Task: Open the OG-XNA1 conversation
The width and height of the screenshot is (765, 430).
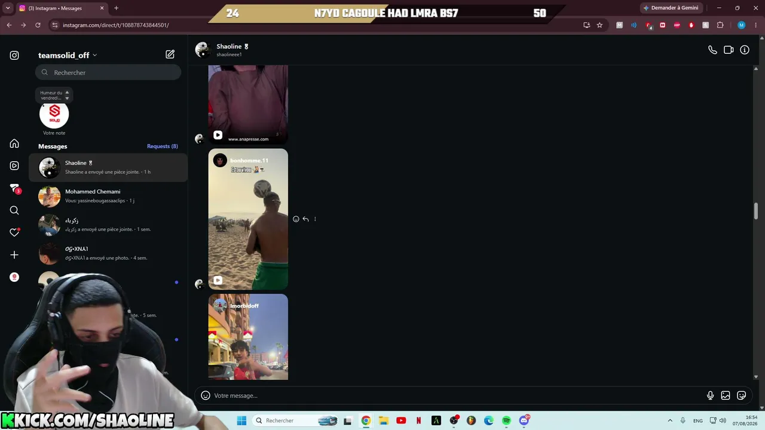Action: point(108,253)
